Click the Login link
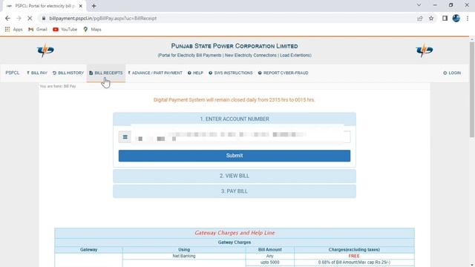 point(452,73)
